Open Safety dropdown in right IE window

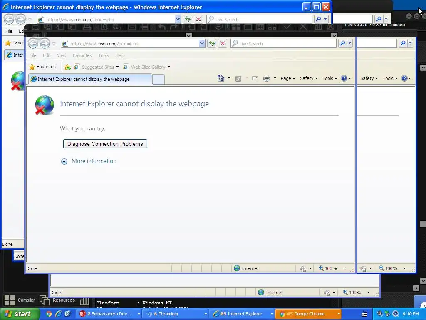click(x=369, y=78)
